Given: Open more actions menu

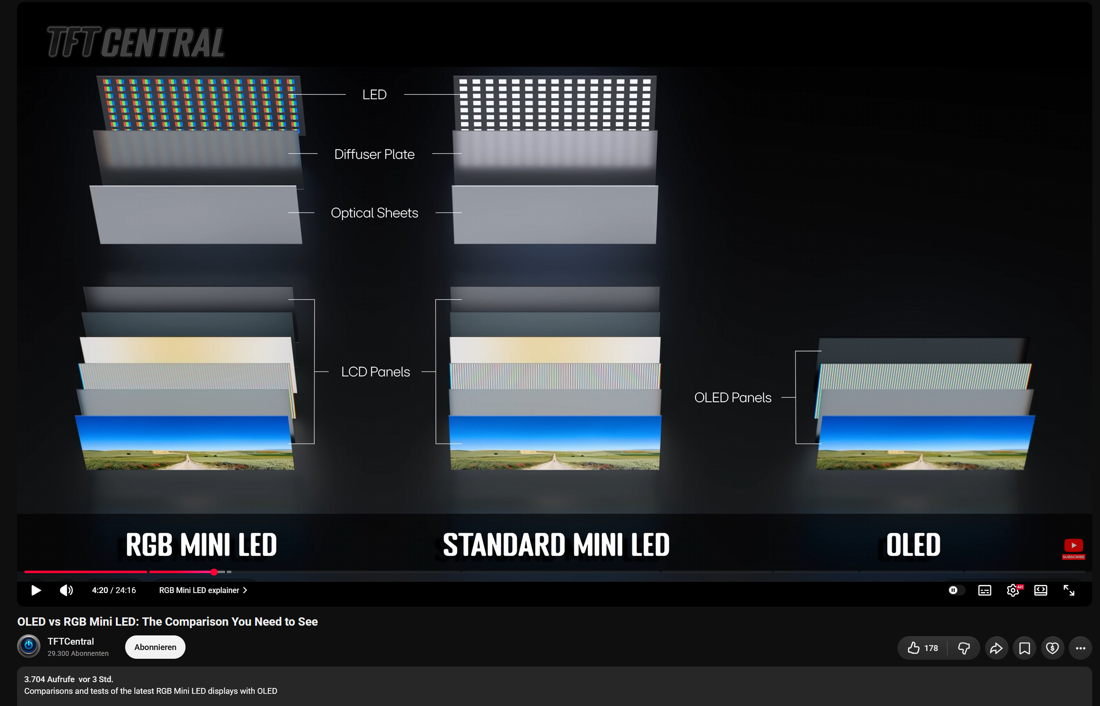Looking at the screenshot, I should (x=1081, y=648).
